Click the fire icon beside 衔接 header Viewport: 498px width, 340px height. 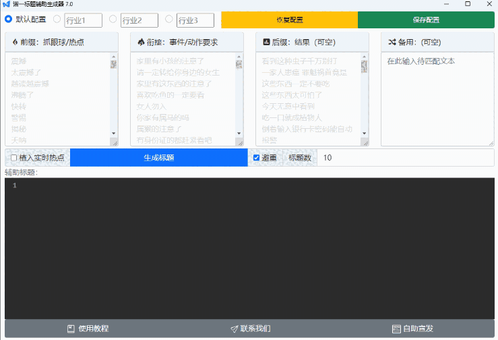[140, 42]
